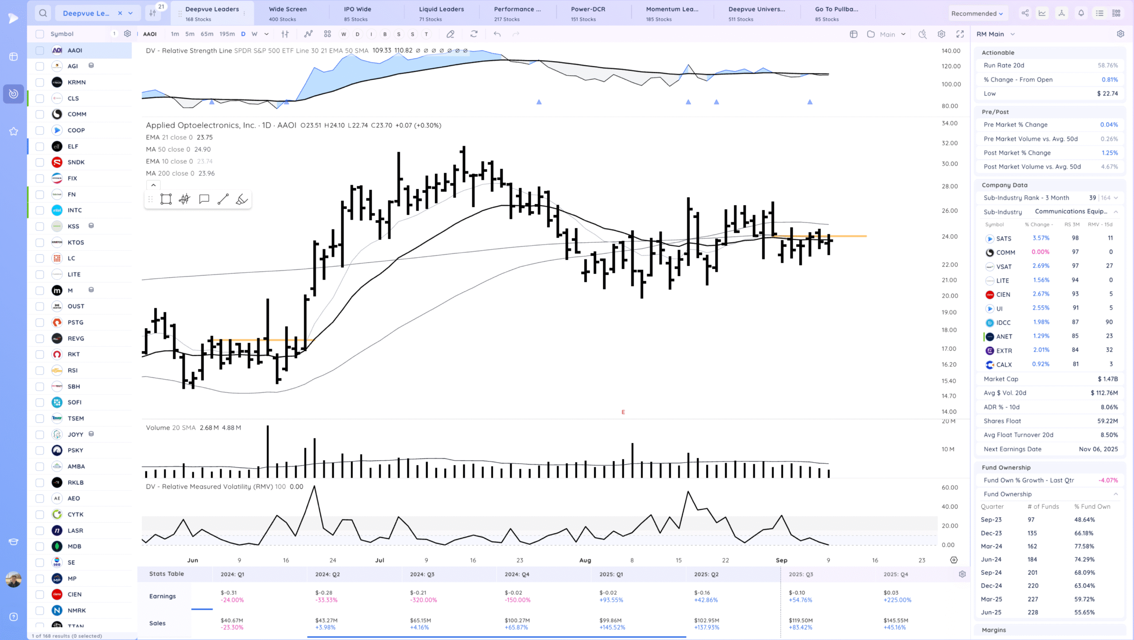Click the red E earnings marker on chart
1134x640 pixels.
coord(623,412)
